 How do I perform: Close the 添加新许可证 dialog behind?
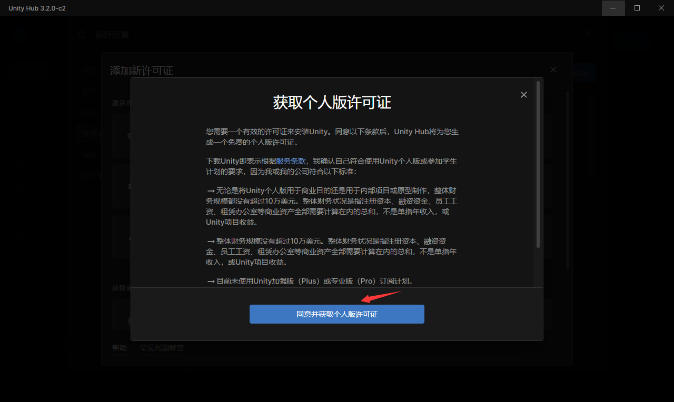[553, 69]
